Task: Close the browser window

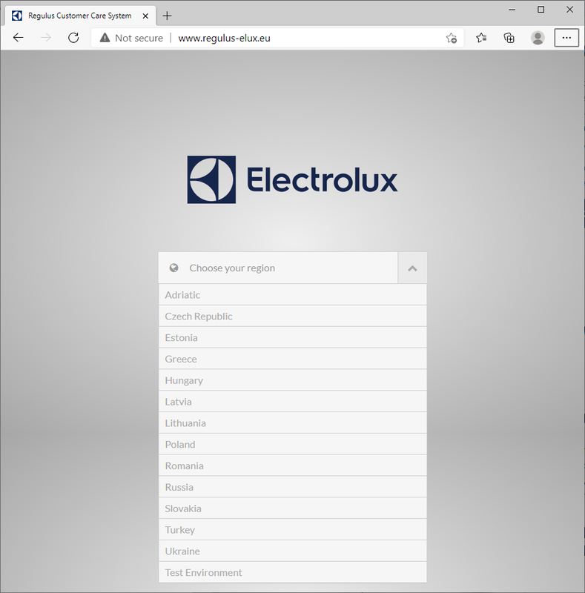Action: point(569,10)
